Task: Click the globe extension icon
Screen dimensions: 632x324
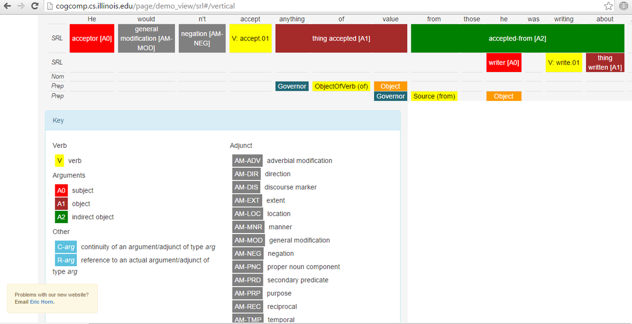Action: (624, 6)
